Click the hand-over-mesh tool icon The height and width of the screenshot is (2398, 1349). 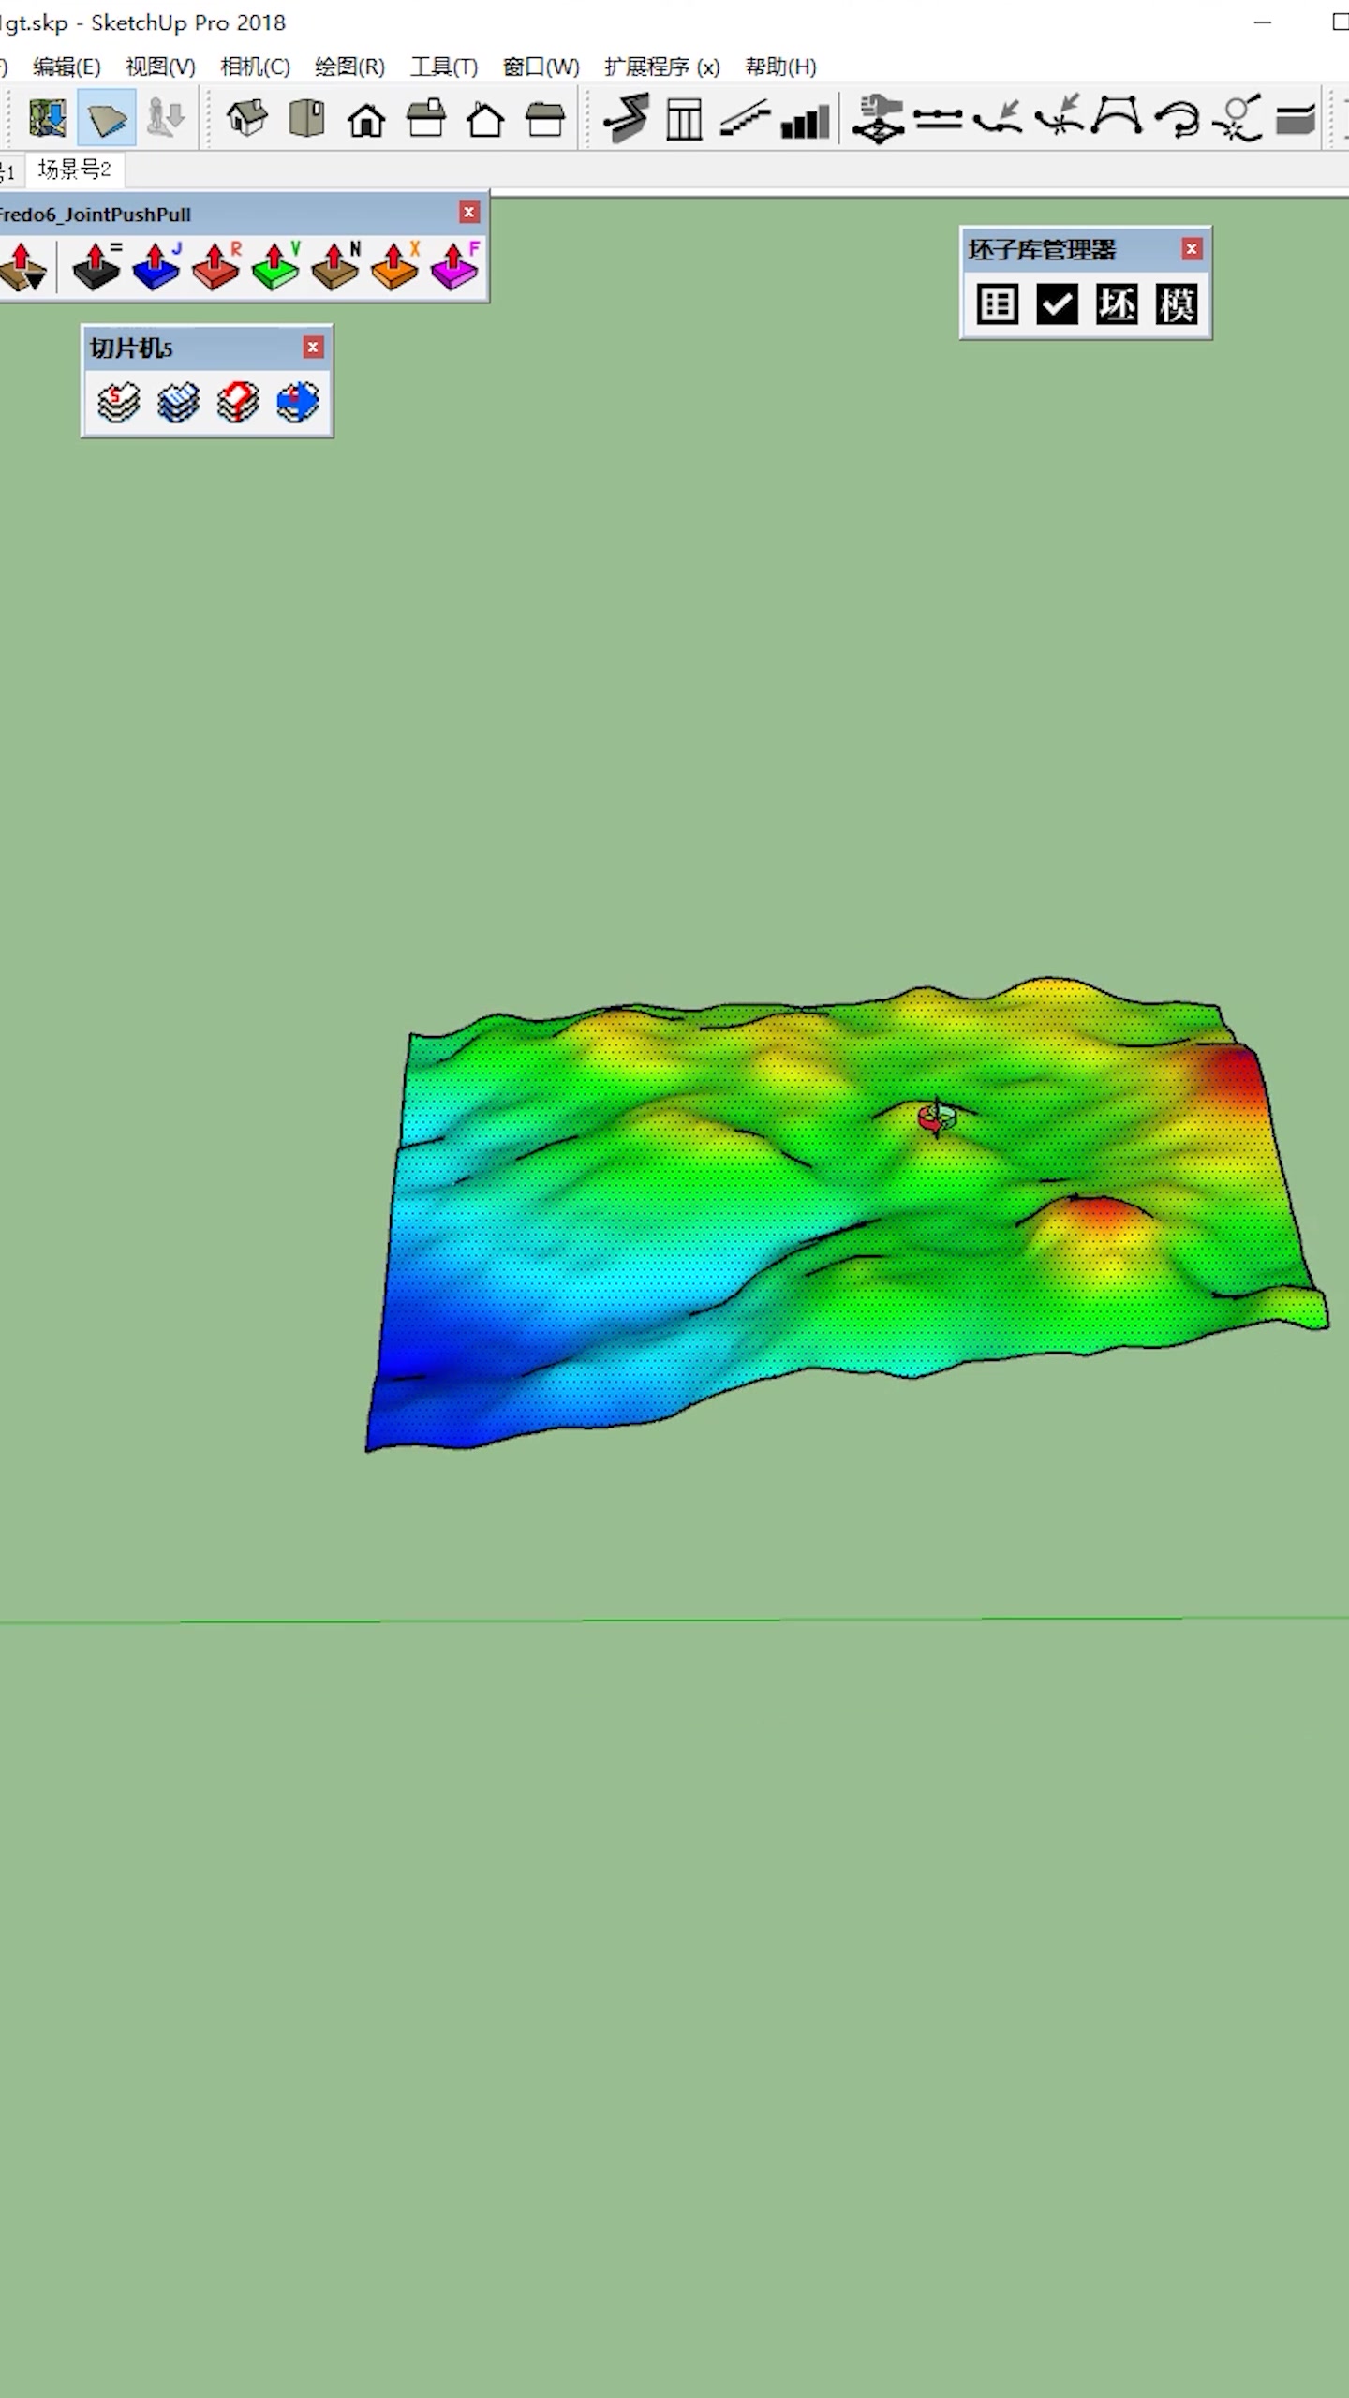(x=878, y=120)
